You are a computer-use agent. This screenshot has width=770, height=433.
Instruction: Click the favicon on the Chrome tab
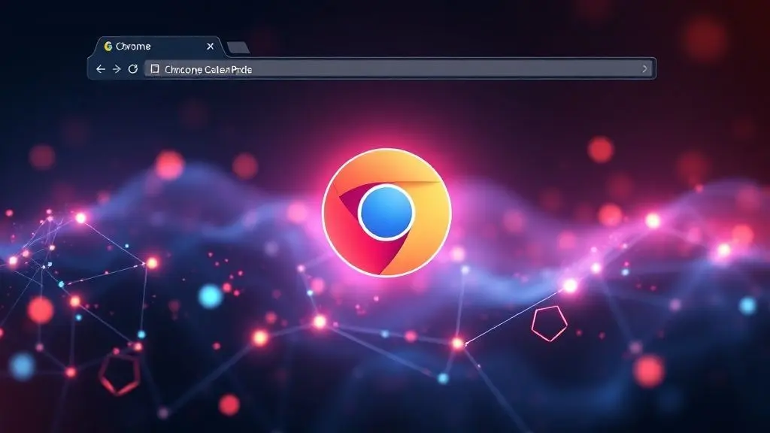108,47
